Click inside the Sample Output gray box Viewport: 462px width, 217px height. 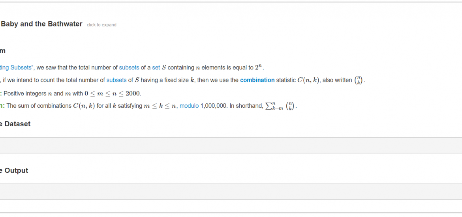tap(231, 192)
